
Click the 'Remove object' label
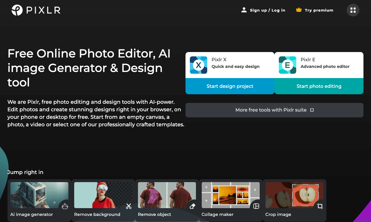154,214
